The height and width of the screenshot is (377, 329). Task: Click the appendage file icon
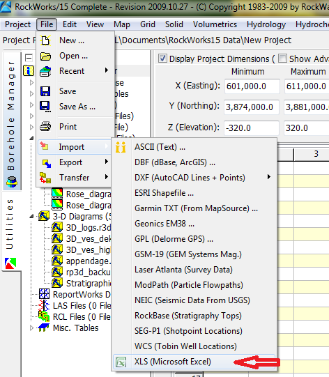click(x=57, y=261)
